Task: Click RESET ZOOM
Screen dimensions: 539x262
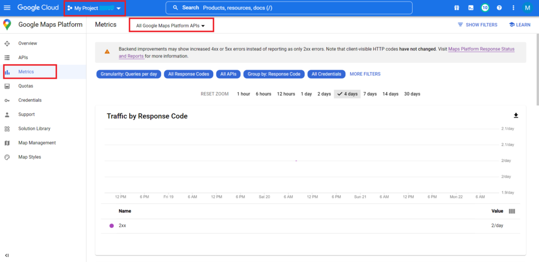Action: tap(215, 94)
